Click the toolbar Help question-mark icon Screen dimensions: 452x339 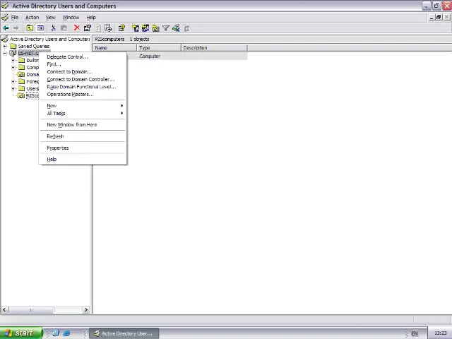[121, 28]
